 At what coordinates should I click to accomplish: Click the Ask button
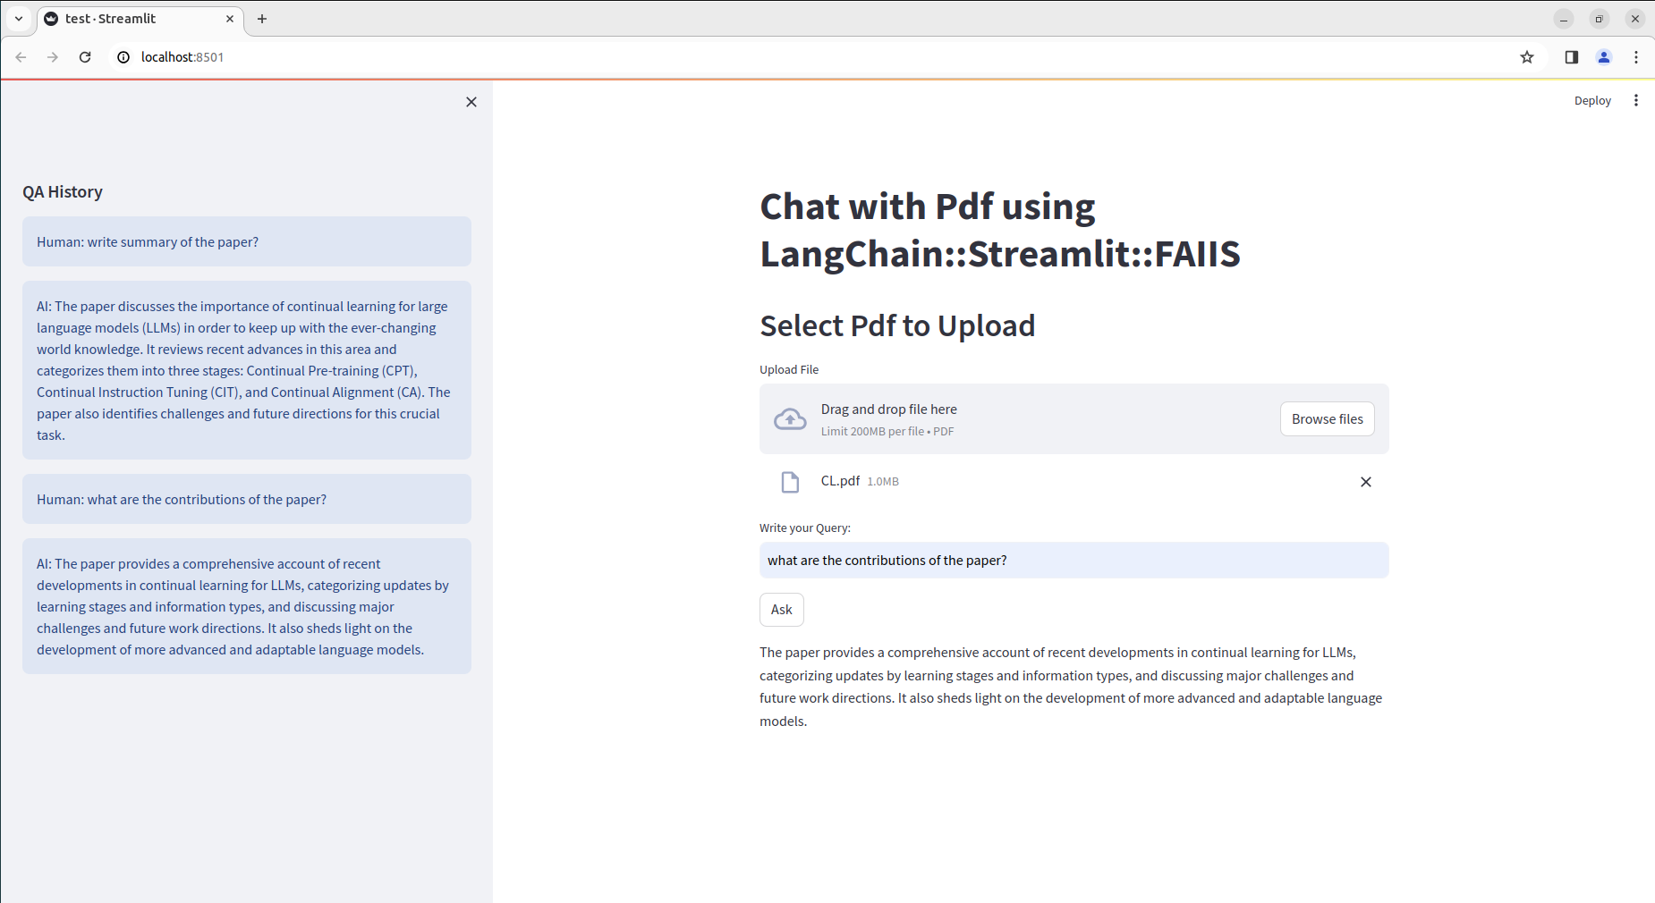coord(782,610)
